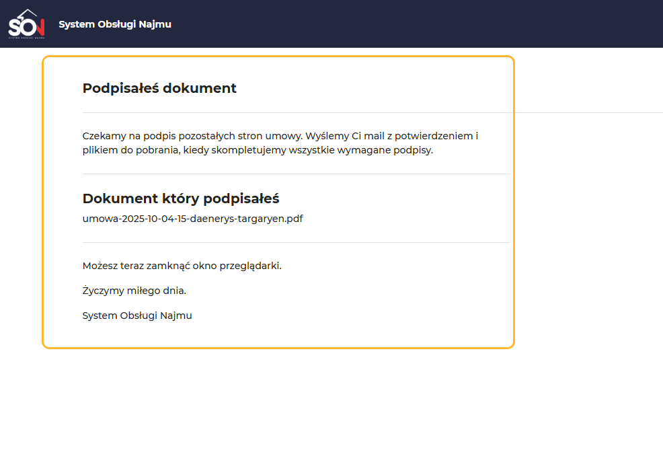Click the Życzymy miłego dnia line

[134, 291]
